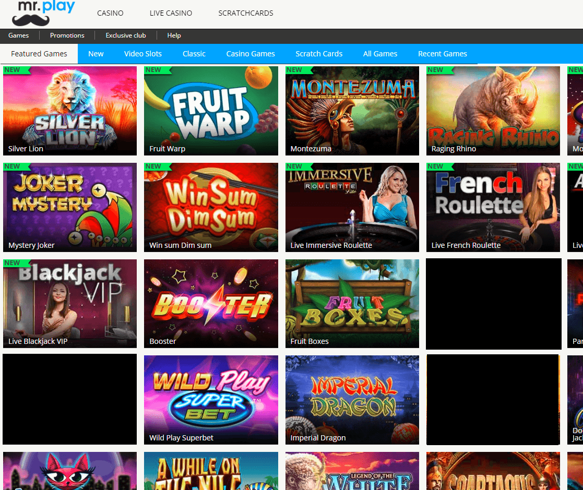Image resolution: width=583 pixels, height=490 pixels.
Task: Switch to the Recent Games tab
Action: [443, 54]
